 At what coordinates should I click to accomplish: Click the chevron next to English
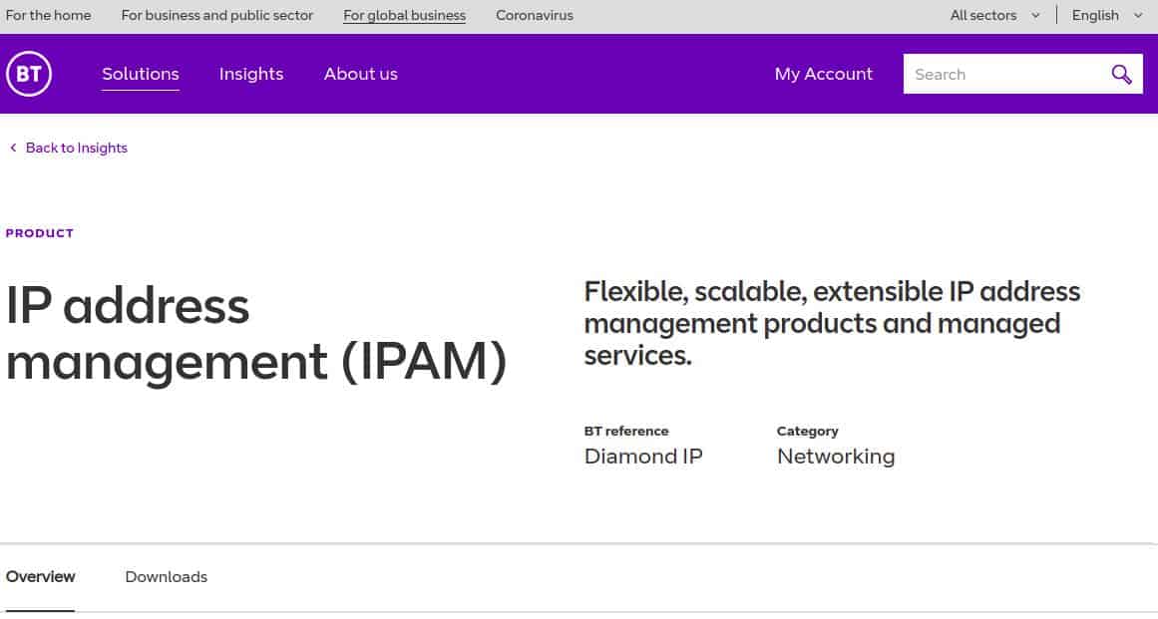(x=1138, y=16)
